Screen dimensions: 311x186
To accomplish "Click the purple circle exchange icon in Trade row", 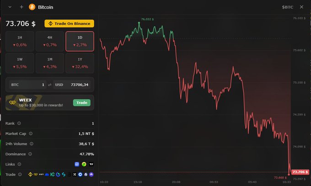I will pyautogui.click(x=91, y=175).
